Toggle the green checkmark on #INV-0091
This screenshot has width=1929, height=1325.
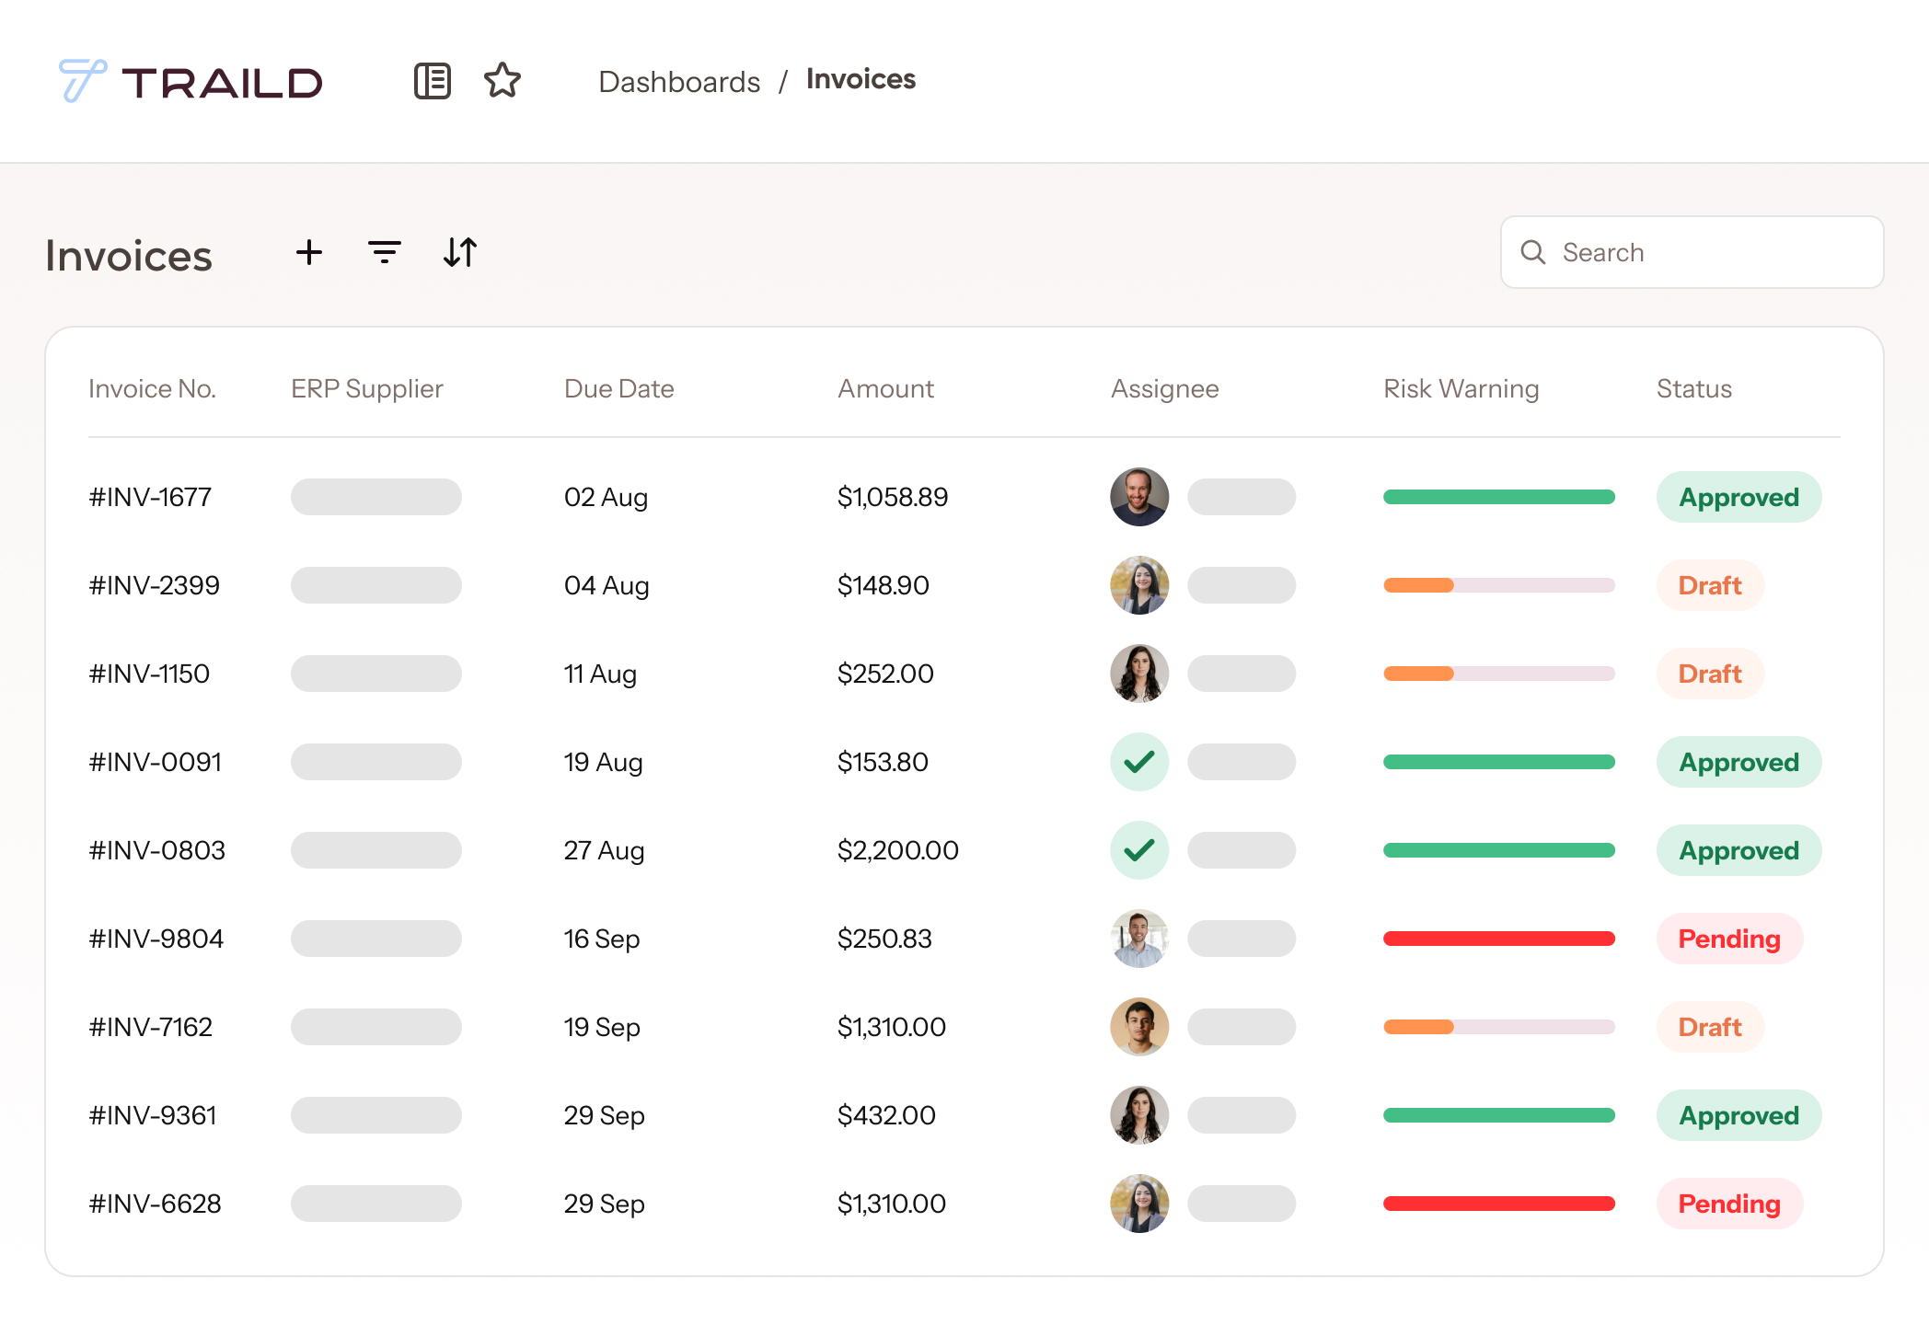click(1139, 761)
